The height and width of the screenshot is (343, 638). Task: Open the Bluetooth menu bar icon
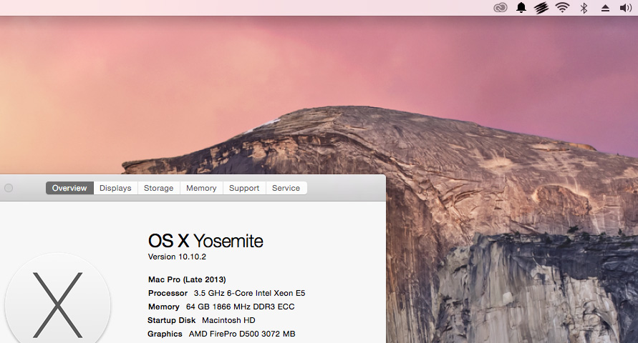coord(584,8)
